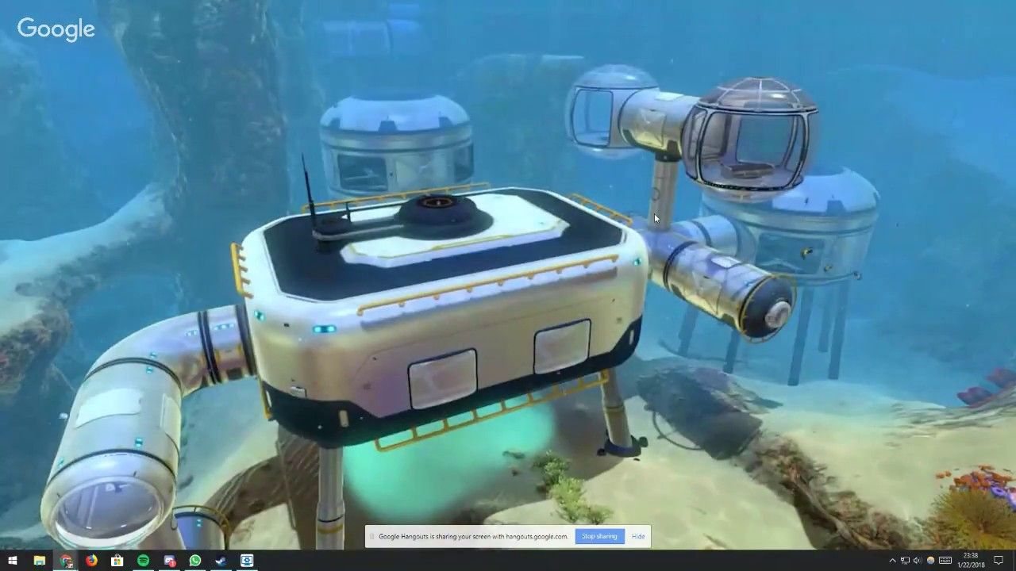Open the Microsoft Store taskbar icon
The image size is (1016, 571).
(117, 561)
